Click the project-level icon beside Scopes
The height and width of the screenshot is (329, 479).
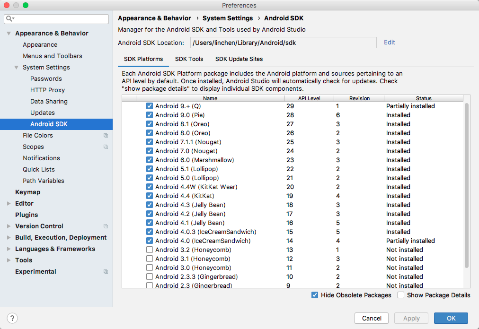(106, 147)
